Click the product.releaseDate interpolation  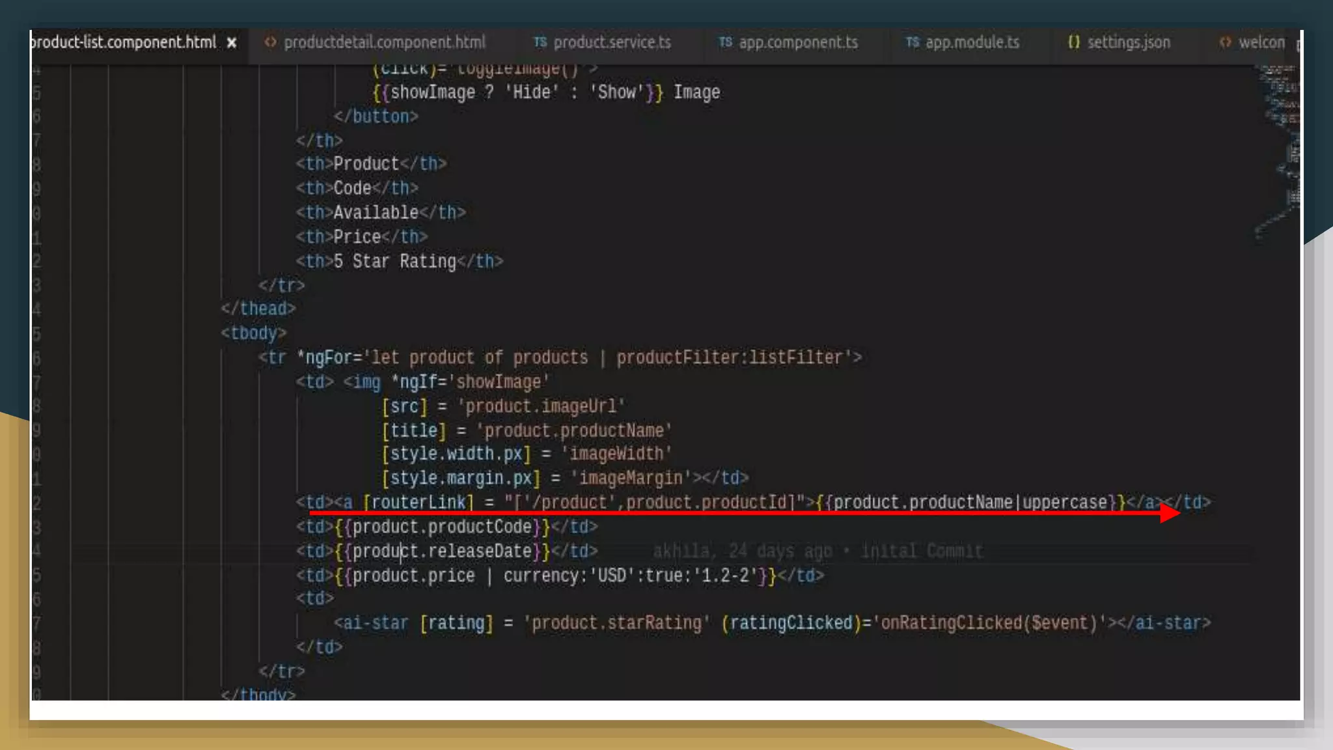pyautogui.click(x=442, y=551)
